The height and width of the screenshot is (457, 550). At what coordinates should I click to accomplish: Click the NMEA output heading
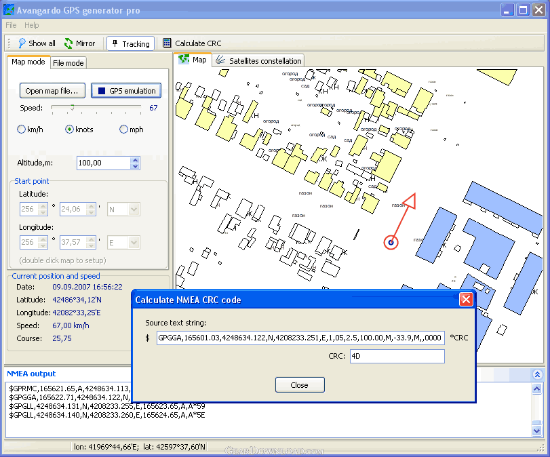click(x=31, y=374)
